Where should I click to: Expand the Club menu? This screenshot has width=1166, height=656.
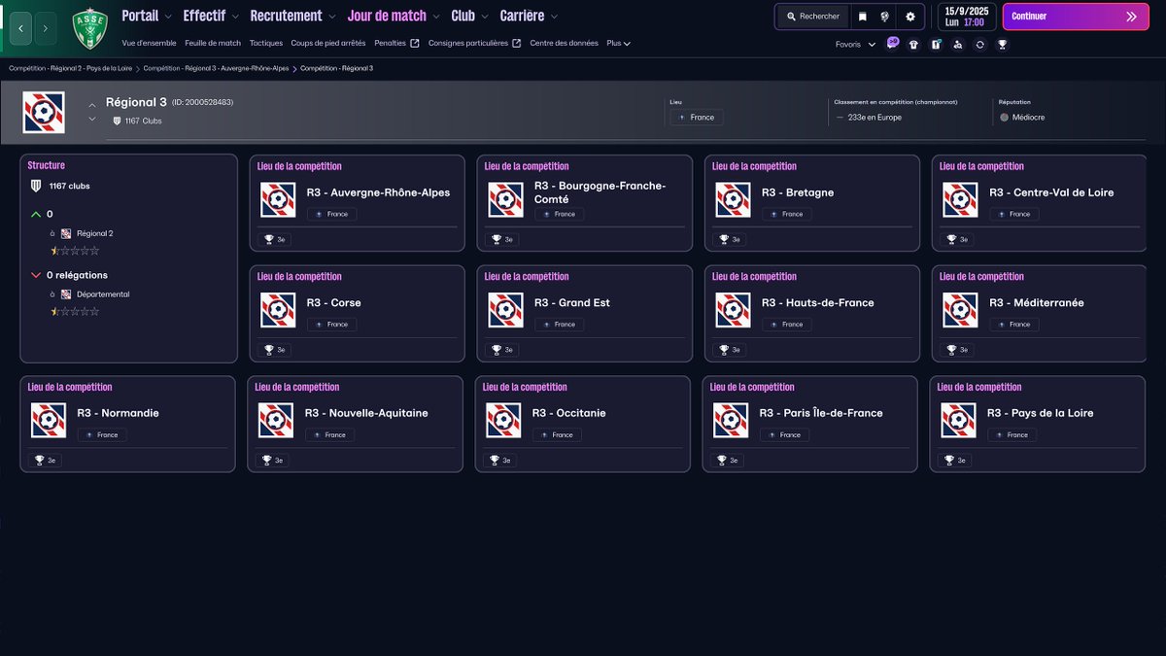pyautogui.click(x=470, y=16)
